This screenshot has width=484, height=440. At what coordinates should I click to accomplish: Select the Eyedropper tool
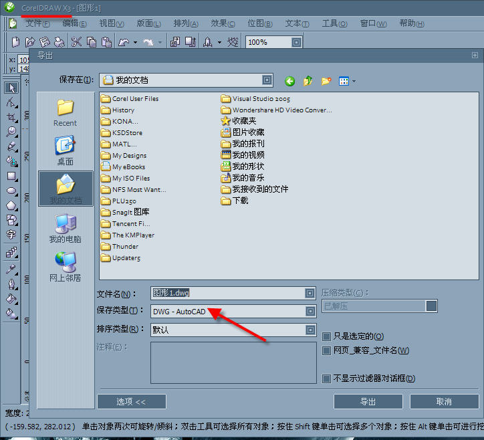tap(11, 269)
